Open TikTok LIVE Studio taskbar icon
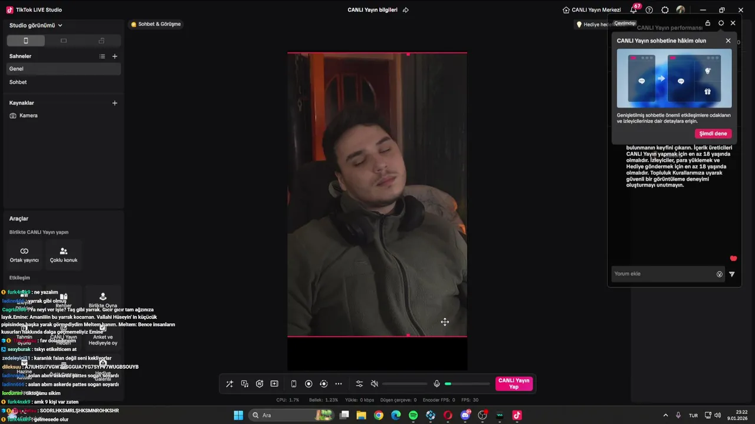The height and width of the screenshot is (424, 755). click(x=517, y=415)
